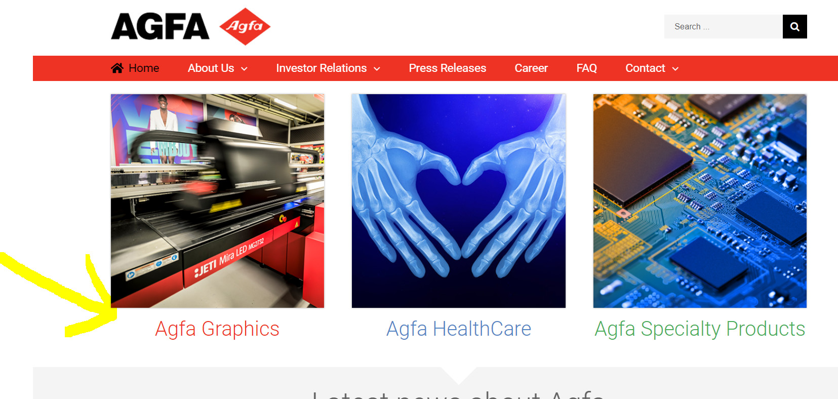Click the Investor Relations menu label
This screenshot has width=838, height=399.
322,68
